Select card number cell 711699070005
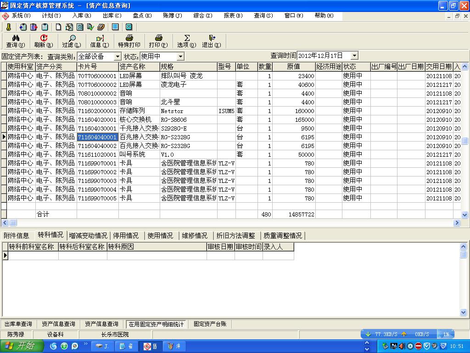470x353 pixels. 98,198
